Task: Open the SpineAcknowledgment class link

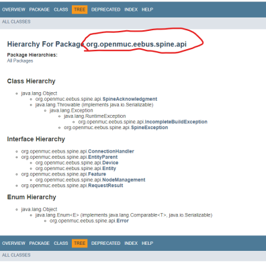Action: pyautogui.click(x=130, y=99)
